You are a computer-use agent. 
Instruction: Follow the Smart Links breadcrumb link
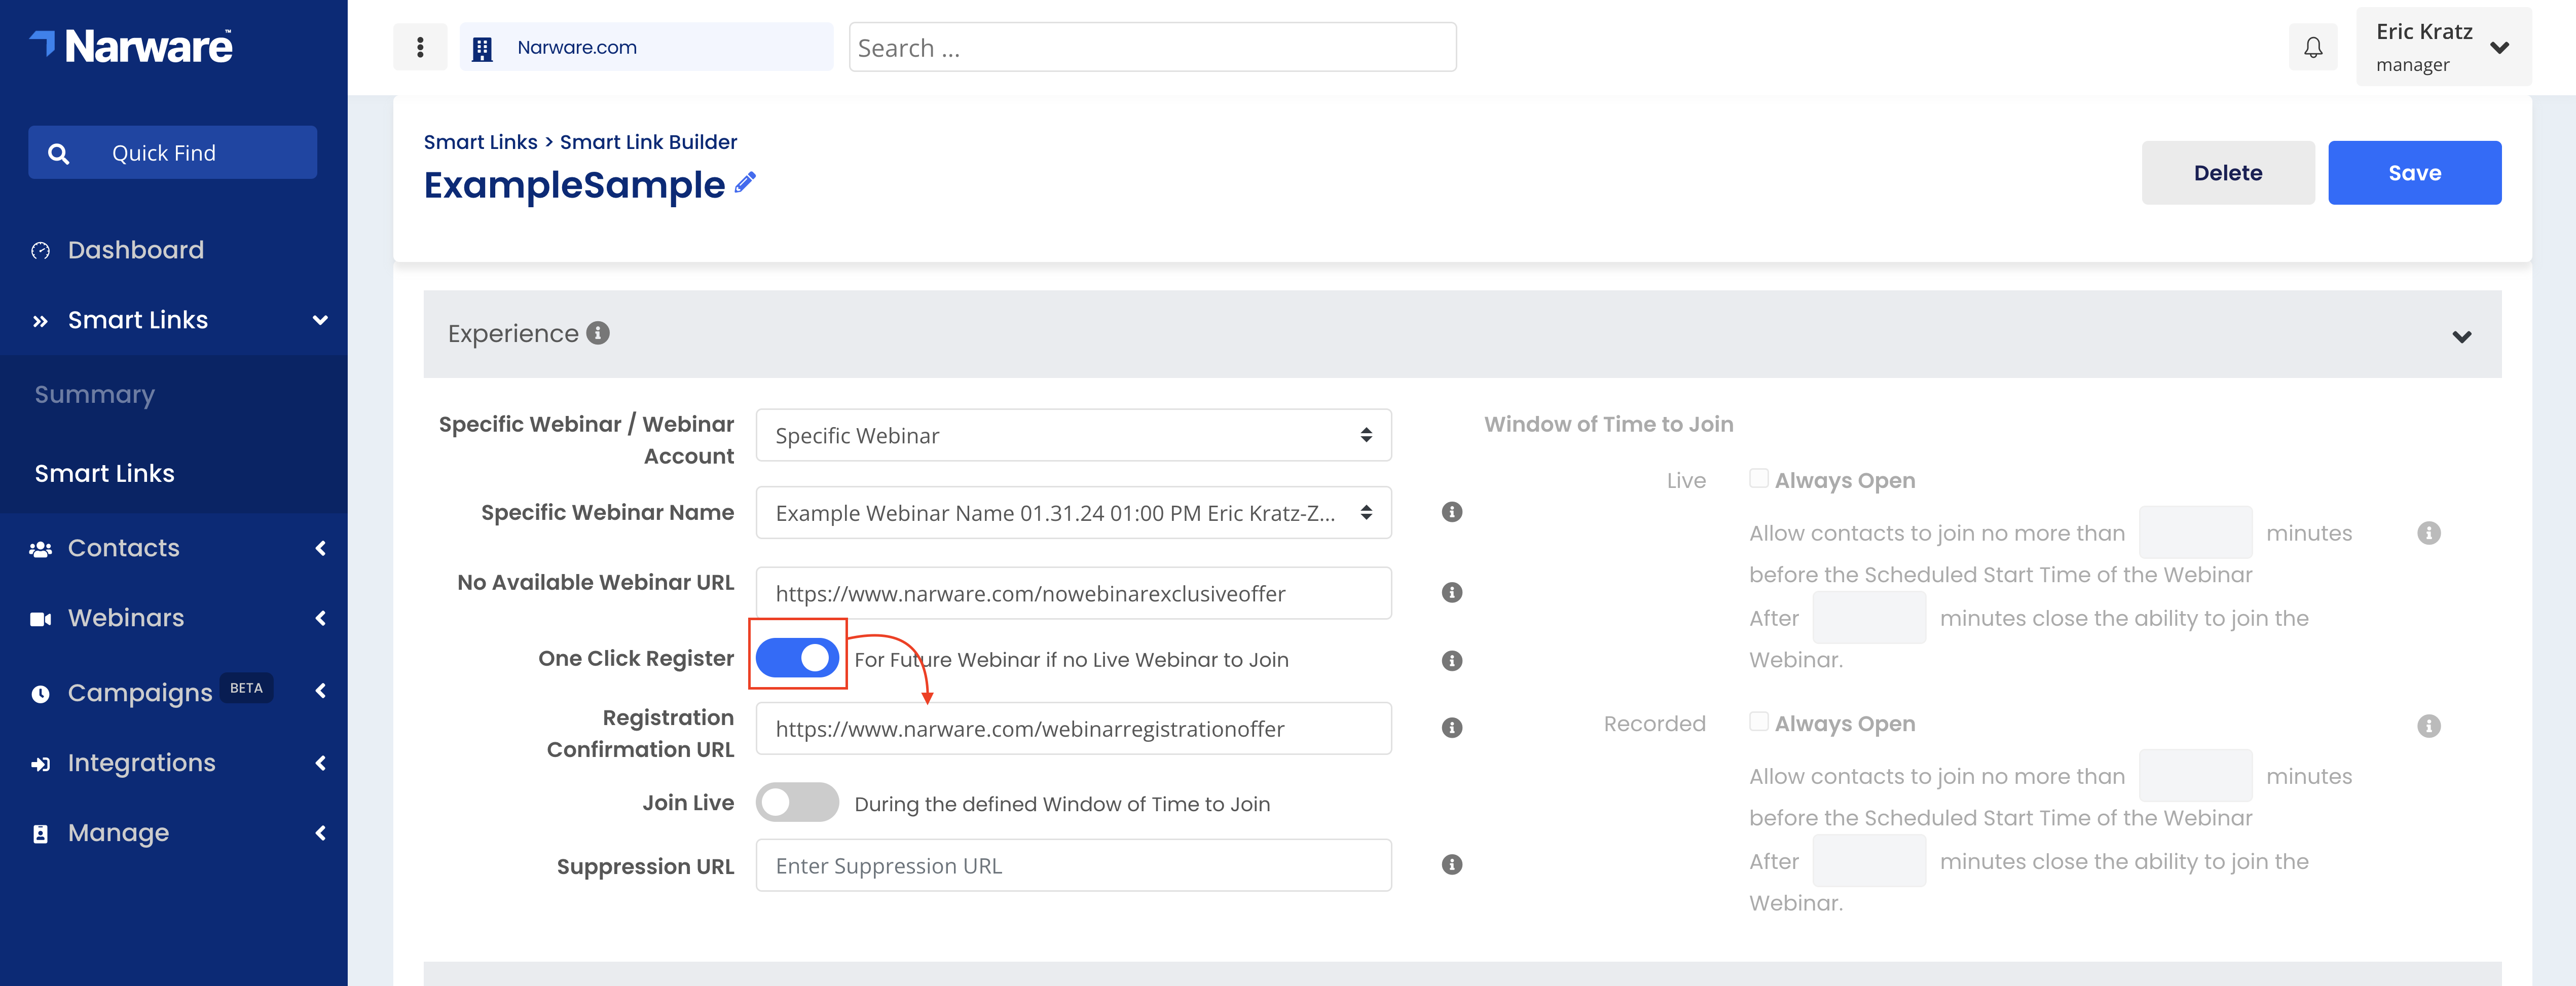[480, 142]
